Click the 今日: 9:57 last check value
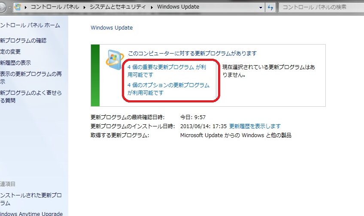The width and height of the screenshot is (364, 216). tap(193, 117)
